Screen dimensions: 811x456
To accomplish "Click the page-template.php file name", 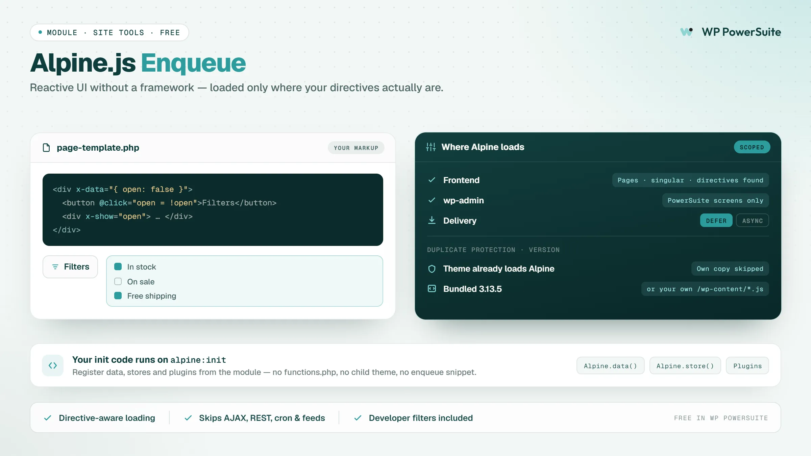I will (98, 148).
